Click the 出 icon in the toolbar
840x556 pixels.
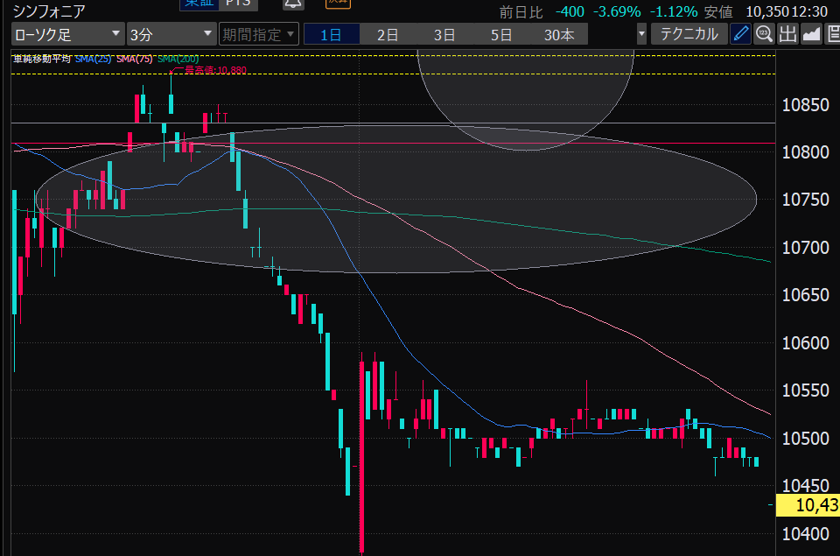tap(787, 35)
